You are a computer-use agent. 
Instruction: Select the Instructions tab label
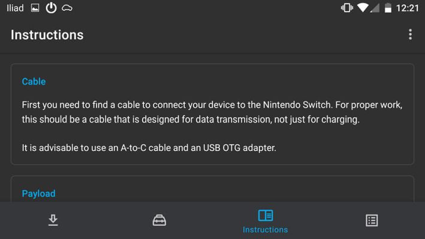point(265,230)
